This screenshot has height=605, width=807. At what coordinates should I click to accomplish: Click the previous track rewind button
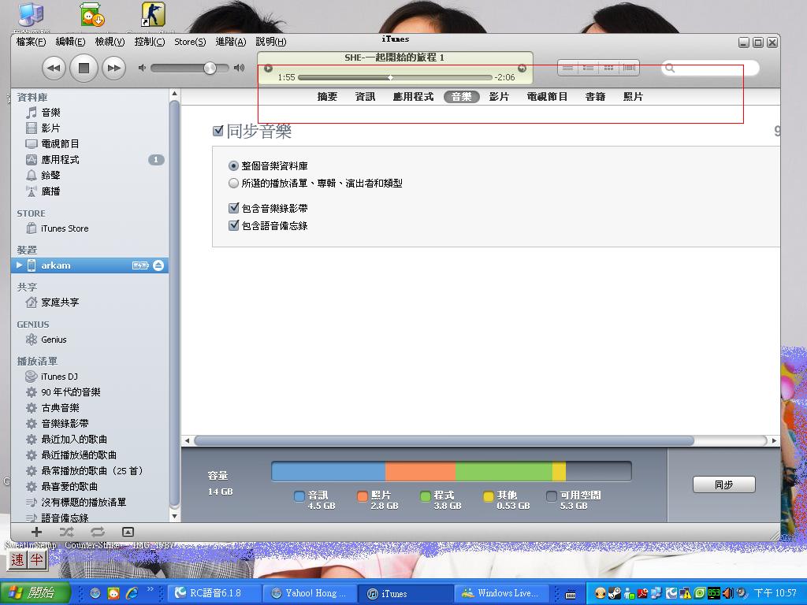pos(53,68)
